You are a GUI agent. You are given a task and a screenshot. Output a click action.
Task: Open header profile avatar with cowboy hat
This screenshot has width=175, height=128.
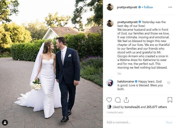pyautogui.click(x=110, y=7)
